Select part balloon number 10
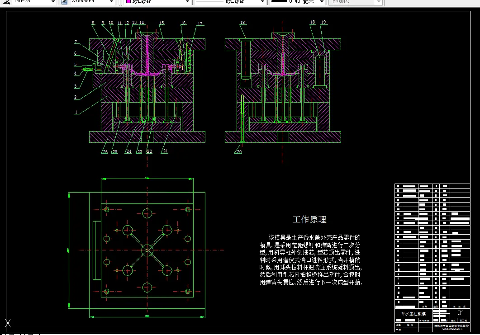The image size is (480, 335). pyautogui.click(x=111, y=23)
